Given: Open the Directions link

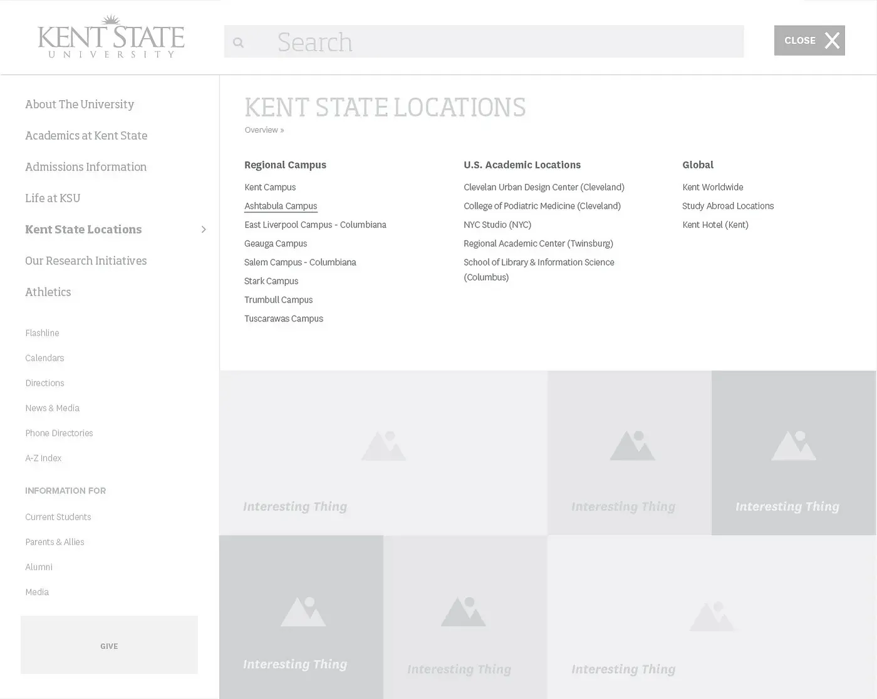Looking at the screenshot, I should click(44, 383).
